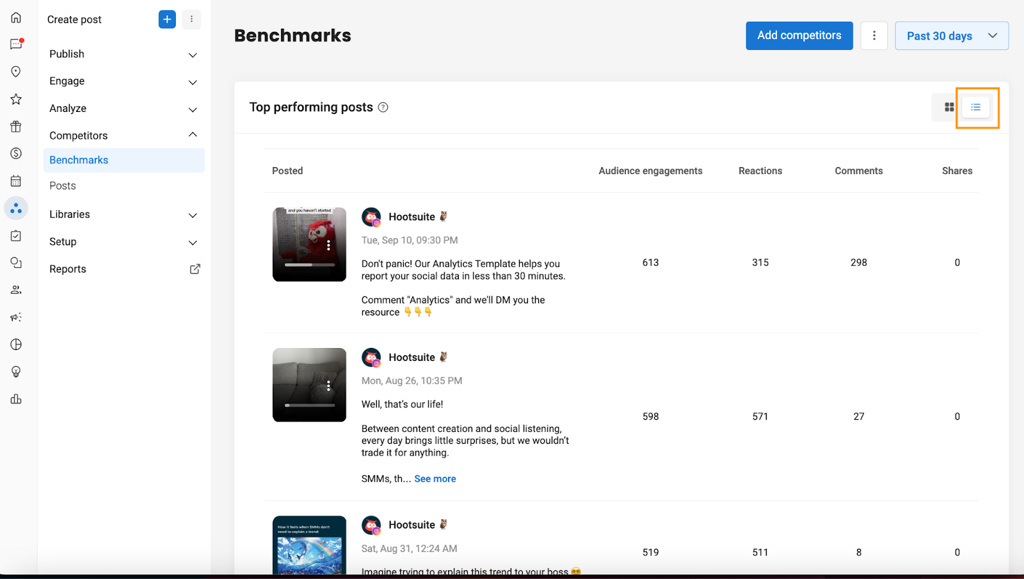
Task: Click the Create post label
Action: click(74, 20)
